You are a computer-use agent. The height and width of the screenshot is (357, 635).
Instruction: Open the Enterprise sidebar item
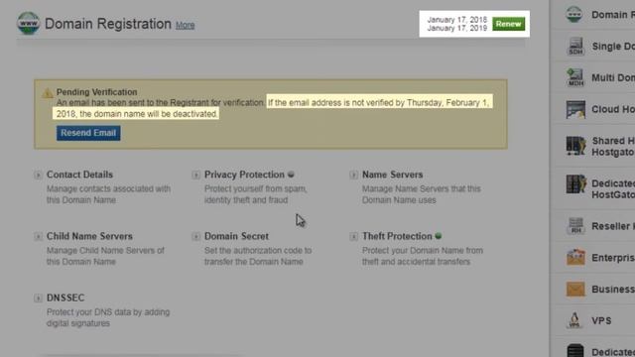(613, 258)
